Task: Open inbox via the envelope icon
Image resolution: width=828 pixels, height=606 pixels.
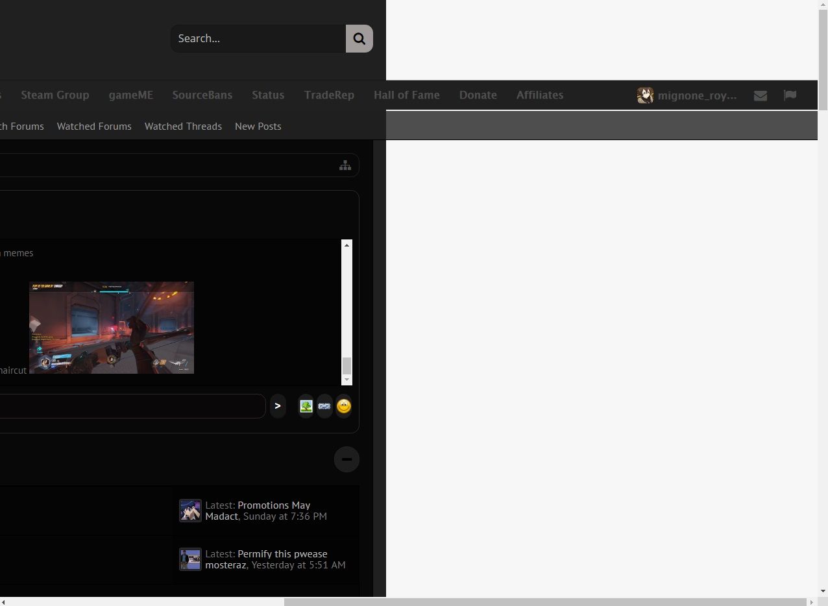Action: coord(761,96)
